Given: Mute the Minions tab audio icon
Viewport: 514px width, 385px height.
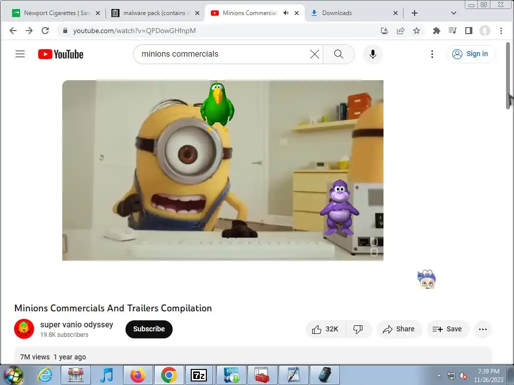Looking at the screenshot, I should tap(286, 13).
